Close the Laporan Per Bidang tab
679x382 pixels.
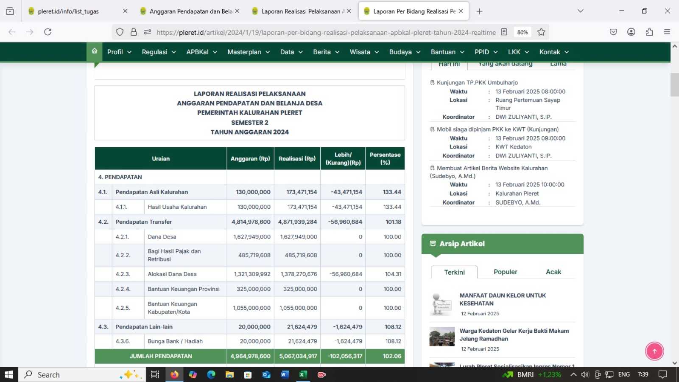point(461,11)
